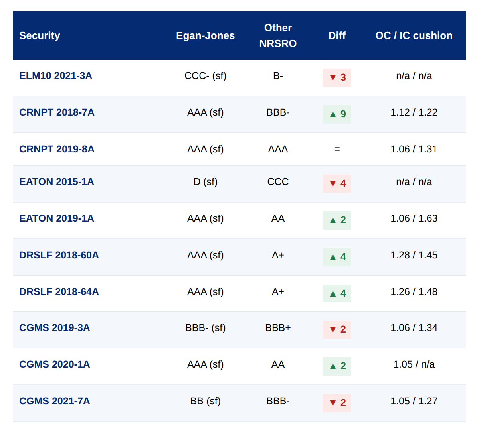Screen dimensions: 479x433
Task: Select the down 4 badge for EATON 2015-1A
Action: [337, 183]
